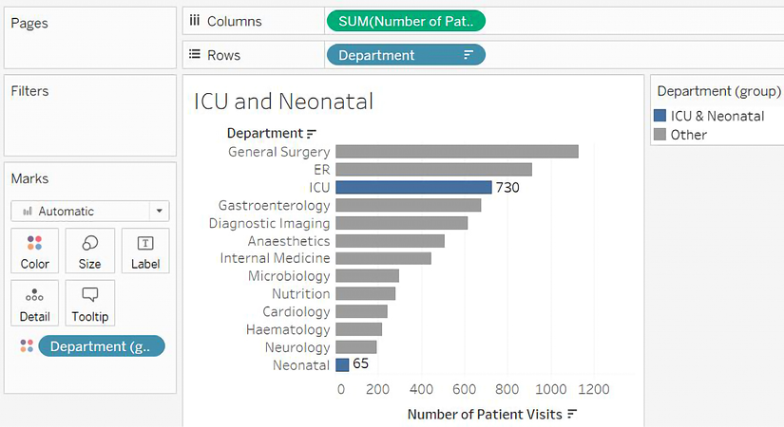Image resolution: width=784 pixels, height=427 pixels.
Task: Click the Detail marks card icon
Action: click(35, 303)
